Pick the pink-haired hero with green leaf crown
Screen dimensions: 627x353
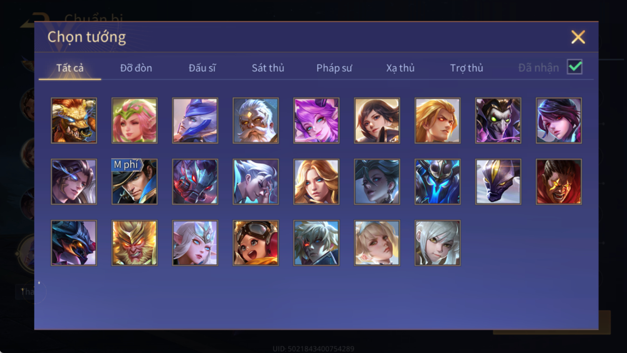pyautogui.click(x=135, y=120)
